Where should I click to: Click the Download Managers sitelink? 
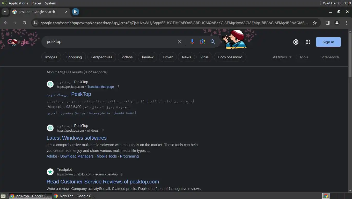click(77, 156)
